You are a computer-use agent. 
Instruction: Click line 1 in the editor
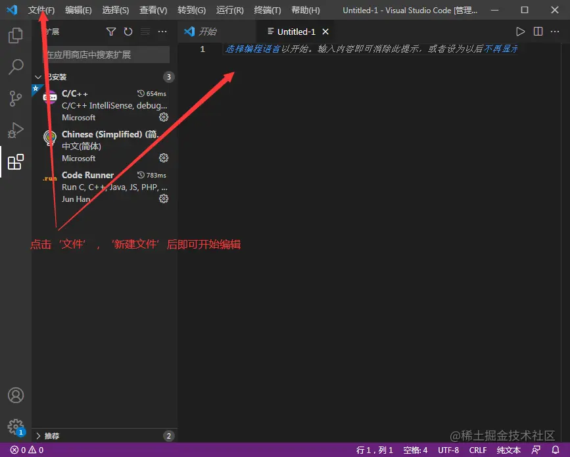tap(371, 49)
